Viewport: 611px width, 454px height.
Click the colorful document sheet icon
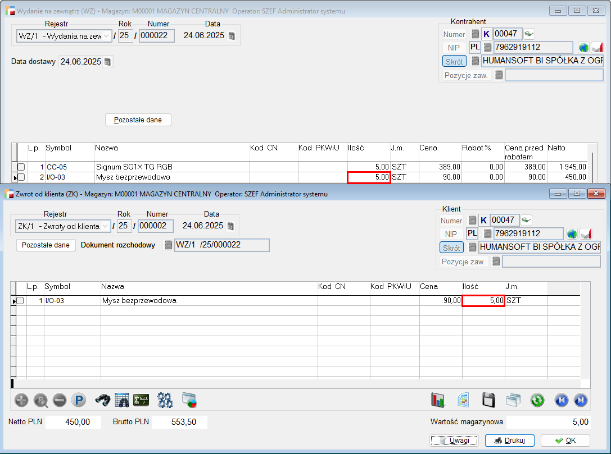[463, 400]
